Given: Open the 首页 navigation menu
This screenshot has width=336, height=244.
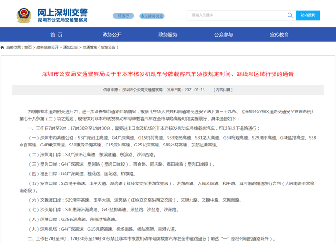Looking at the screenshot, I should (x=56, y=35).
